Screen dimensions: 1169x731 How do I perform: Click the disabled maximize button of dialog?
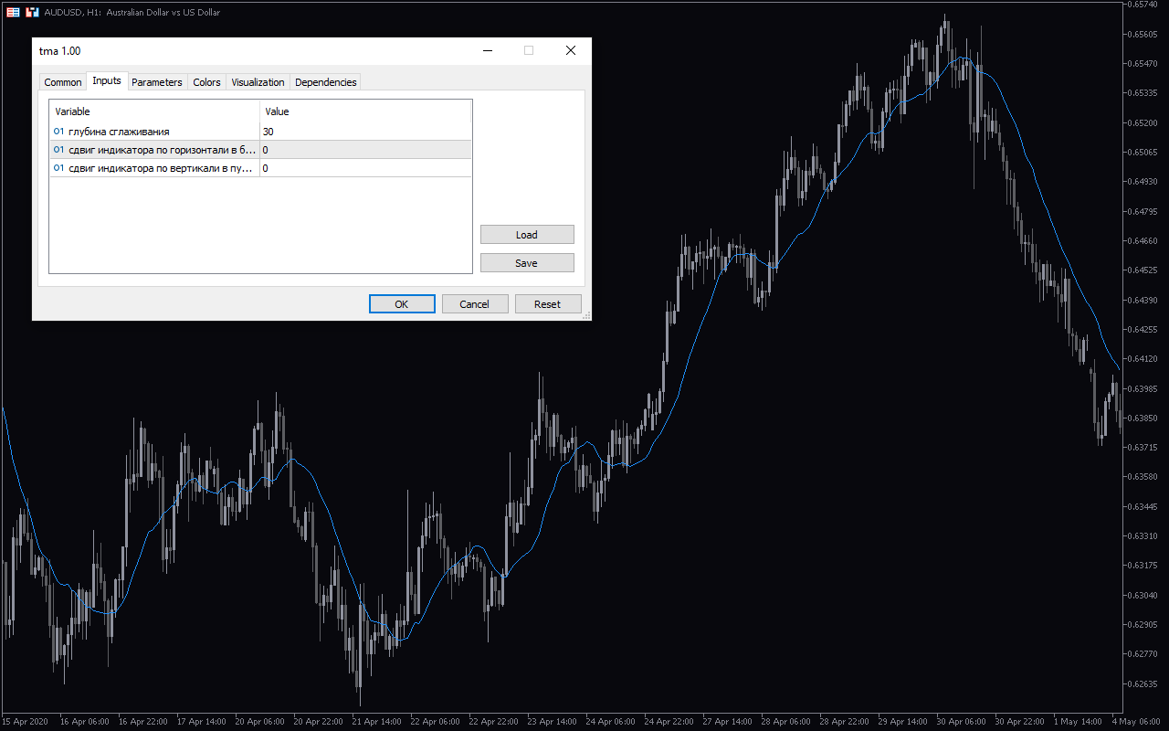click(529, 51)
